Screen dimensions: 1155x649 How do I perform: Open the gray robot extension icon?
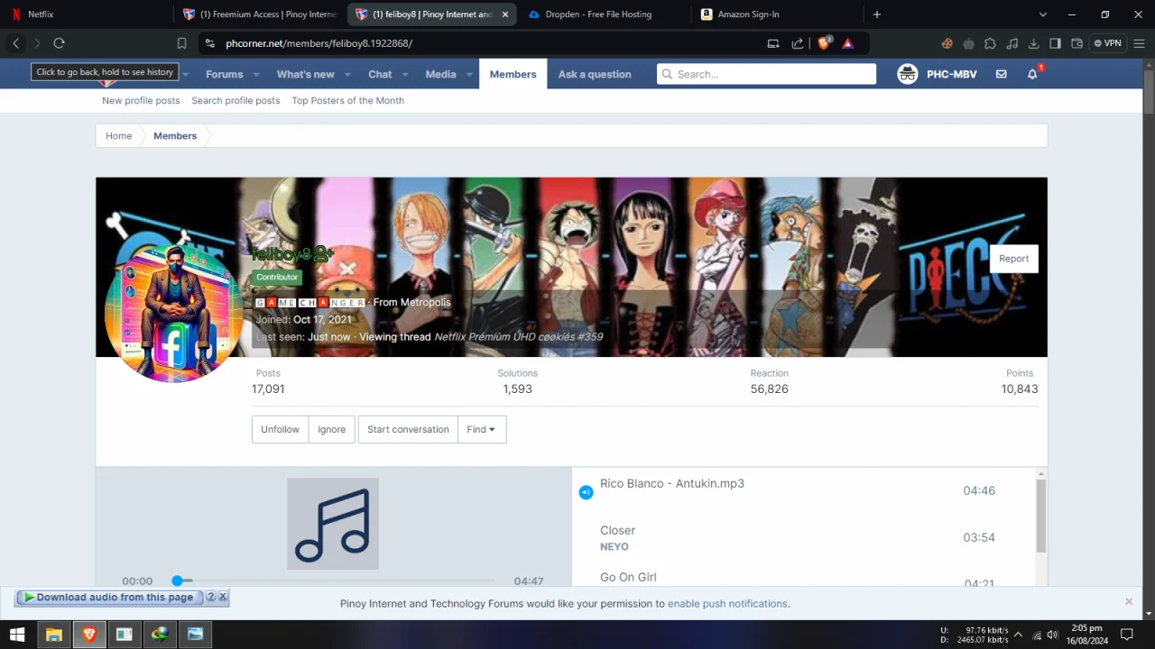point(968,43)
